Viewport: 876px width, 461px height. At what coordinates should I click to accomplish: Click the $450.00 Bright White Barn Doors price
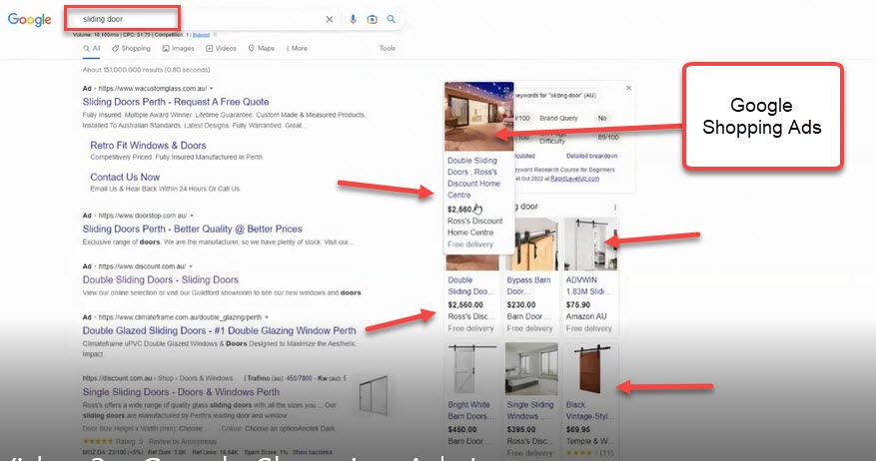tap(462, 430)
